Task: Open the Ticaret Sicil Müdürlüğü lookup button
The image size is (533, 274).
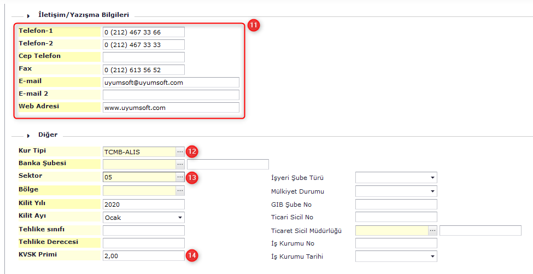Action: [x=432, y=230]
